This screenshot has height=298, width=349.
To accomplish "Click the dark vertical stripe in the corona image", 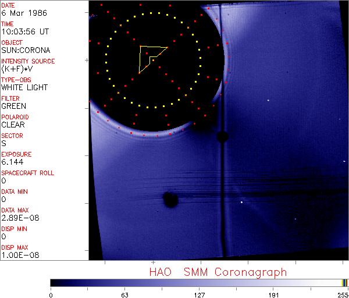I will pos(222,192).
